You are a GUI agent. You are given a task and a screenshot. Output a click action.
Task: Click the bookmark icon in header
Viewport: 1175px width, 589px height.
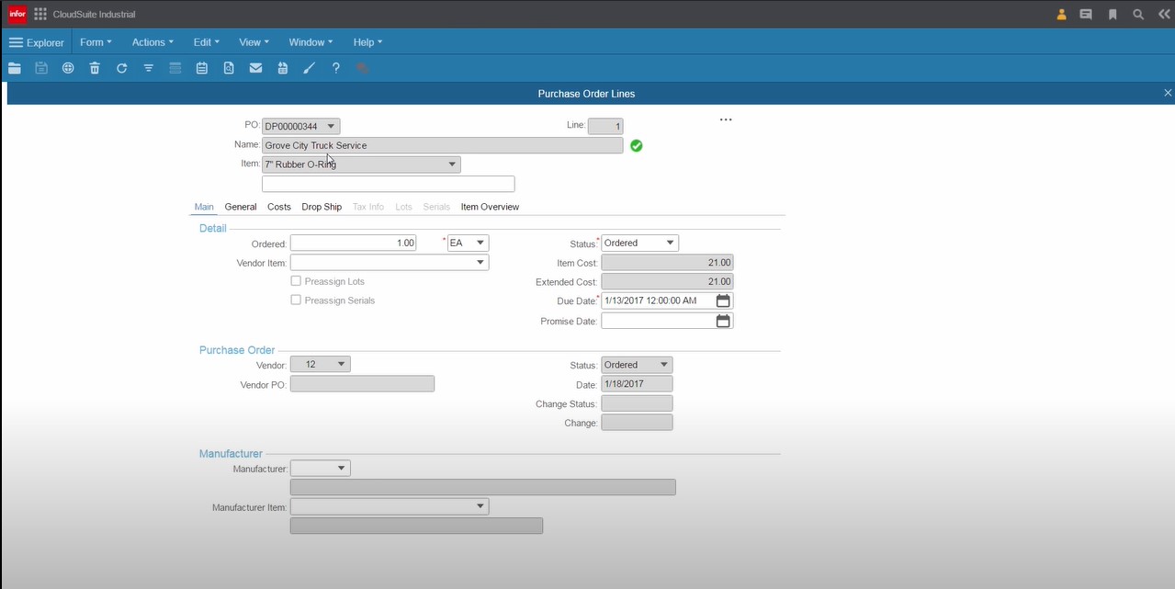point(1113,15)
